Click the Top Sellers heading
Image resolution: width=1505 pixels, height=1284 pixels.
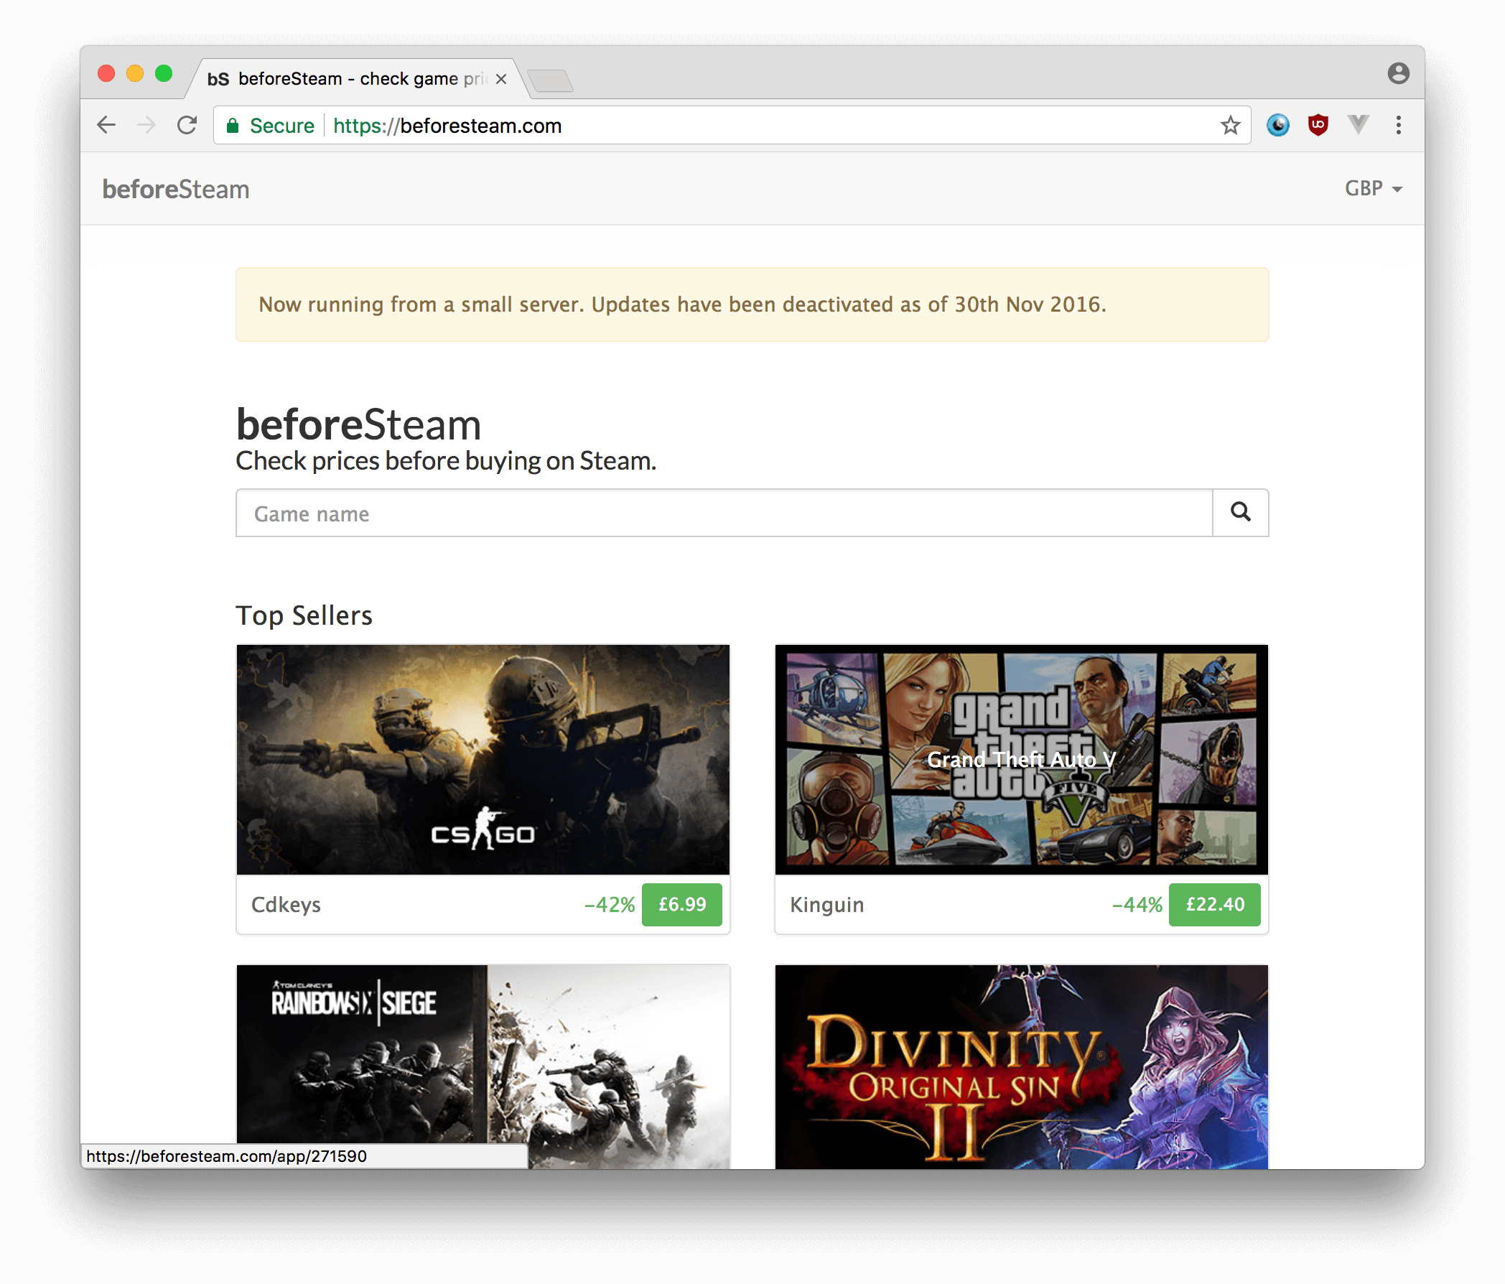(304, 616)
